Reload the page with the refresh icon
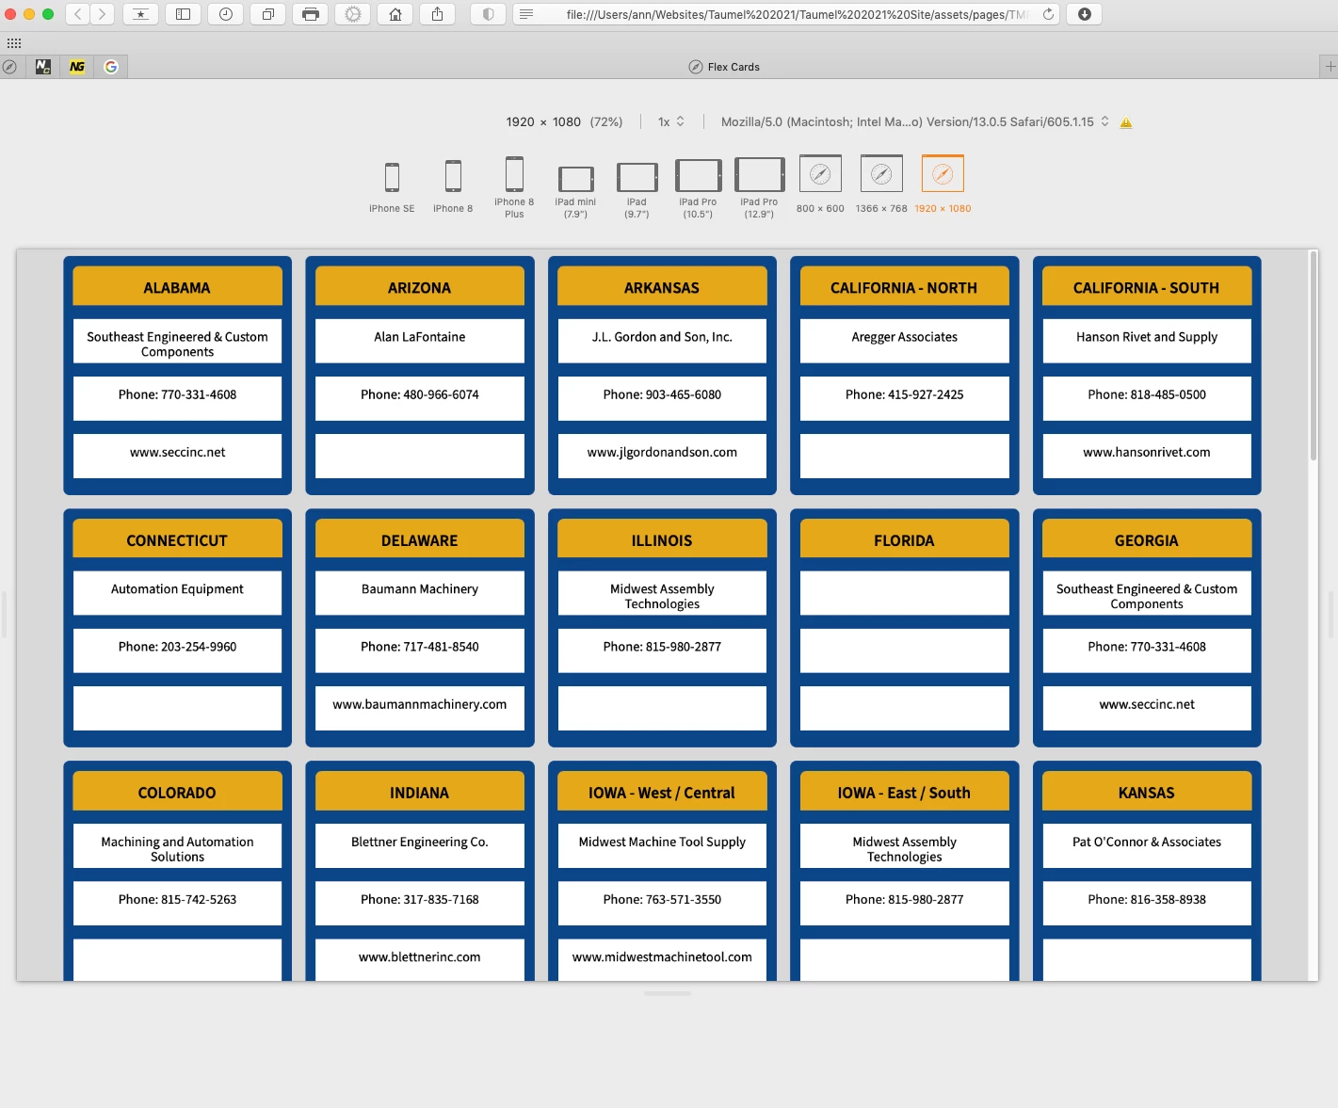This screenshot has width=1338, height=1108. click(x=1048, y=14)
